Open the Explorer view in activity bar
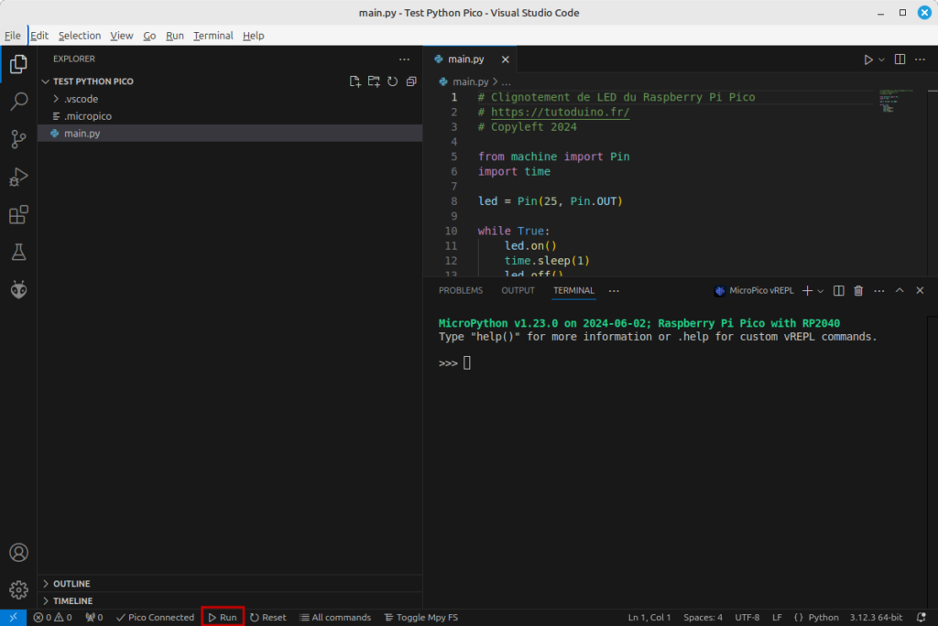 click(18, 64)
